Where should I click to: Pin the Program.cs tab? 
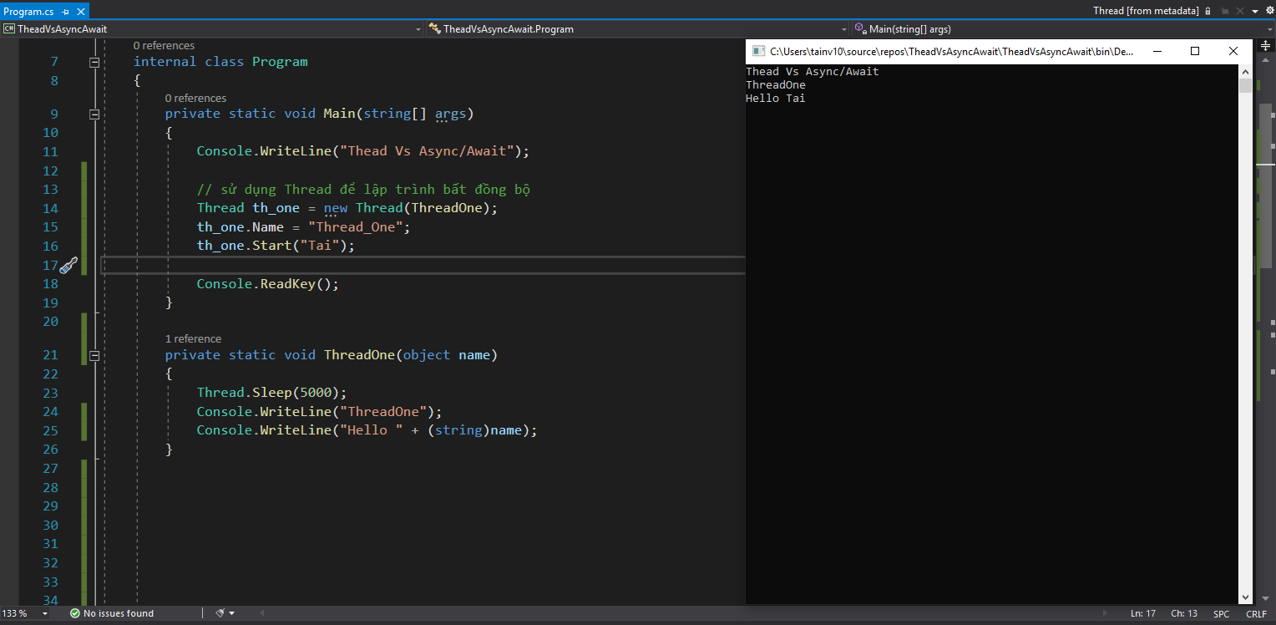66,12
